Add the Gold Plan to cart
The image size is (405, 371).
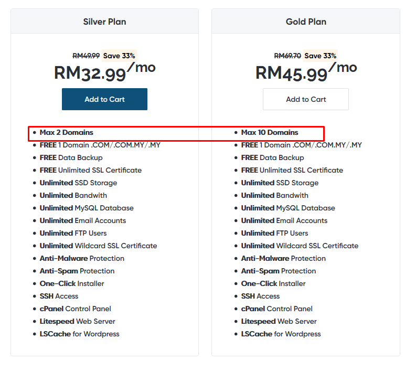pyautogui.click(x=306, y=99)
